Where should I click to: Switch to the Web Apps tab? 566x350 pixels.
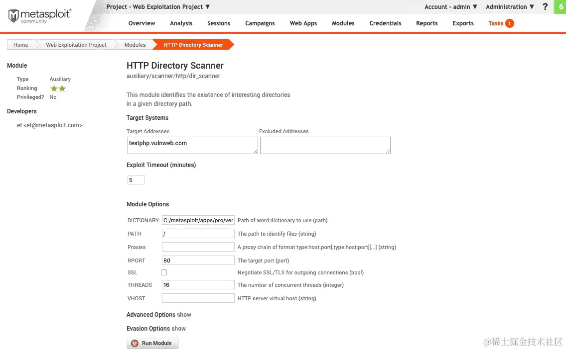303,23
